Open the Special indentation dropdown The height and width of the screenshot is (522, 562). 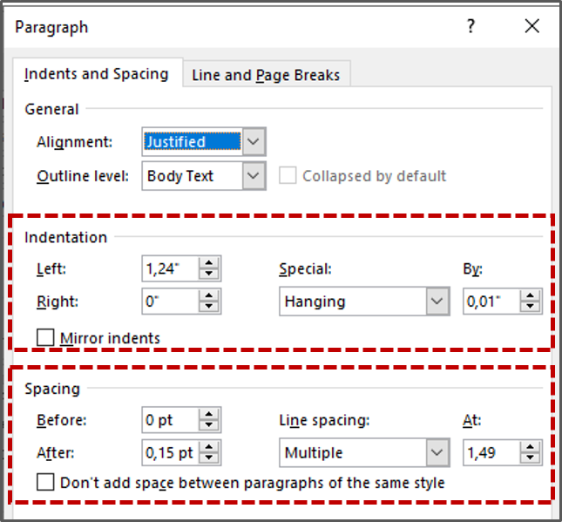[x=437, y=302]
